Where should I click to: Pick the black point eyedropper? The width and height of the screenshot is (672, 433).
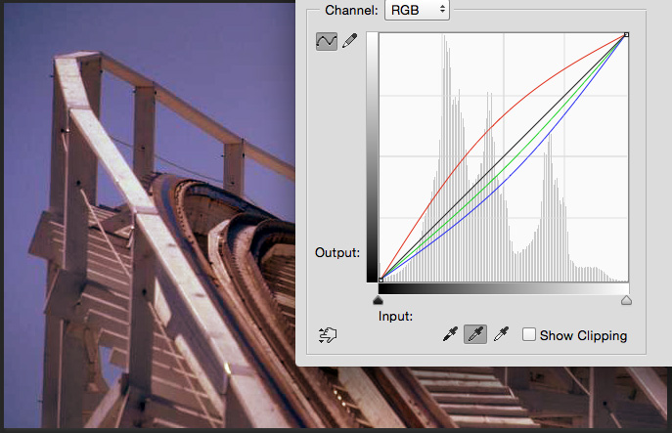click(450, 334)
